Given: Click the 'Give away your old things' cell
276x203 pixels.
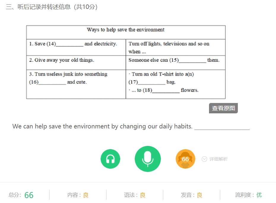Looking at the screenshot, I should (x=76, y=63).
